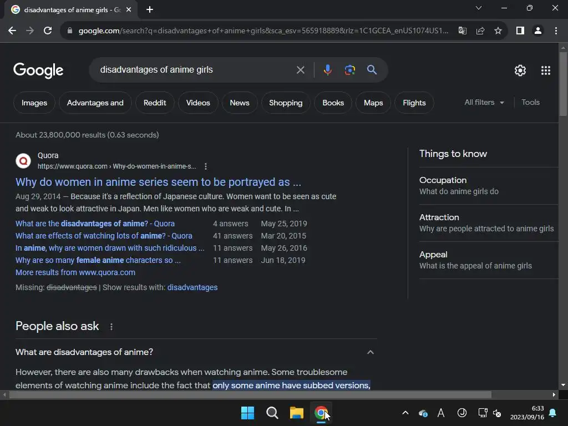Select the News filter chip

click(240, 103)
